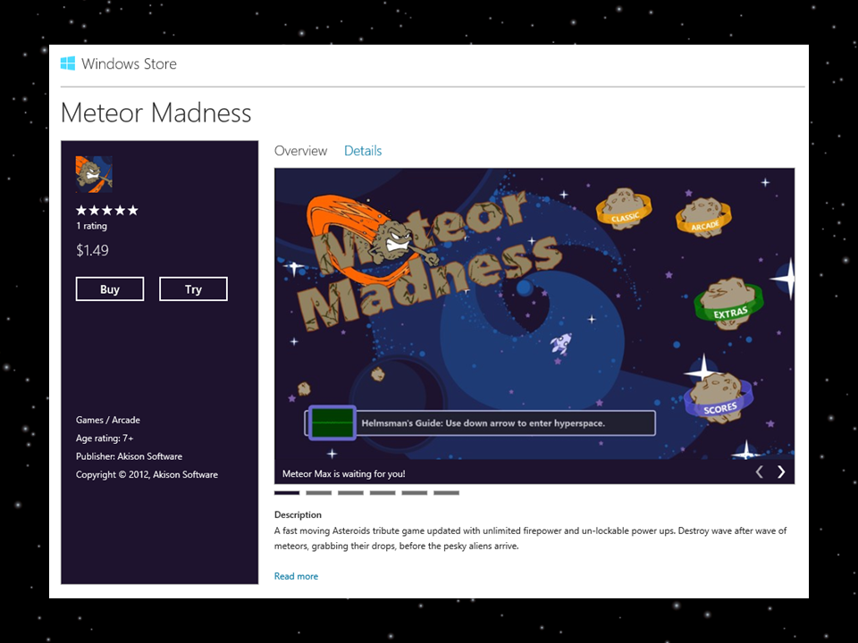Screen dimensions: 858x643
Task: Select the Arcade meteor in the screenshot
Action: click(x=703, y=217)
